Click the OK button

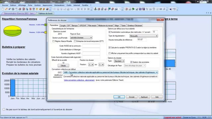pos(119,97)
